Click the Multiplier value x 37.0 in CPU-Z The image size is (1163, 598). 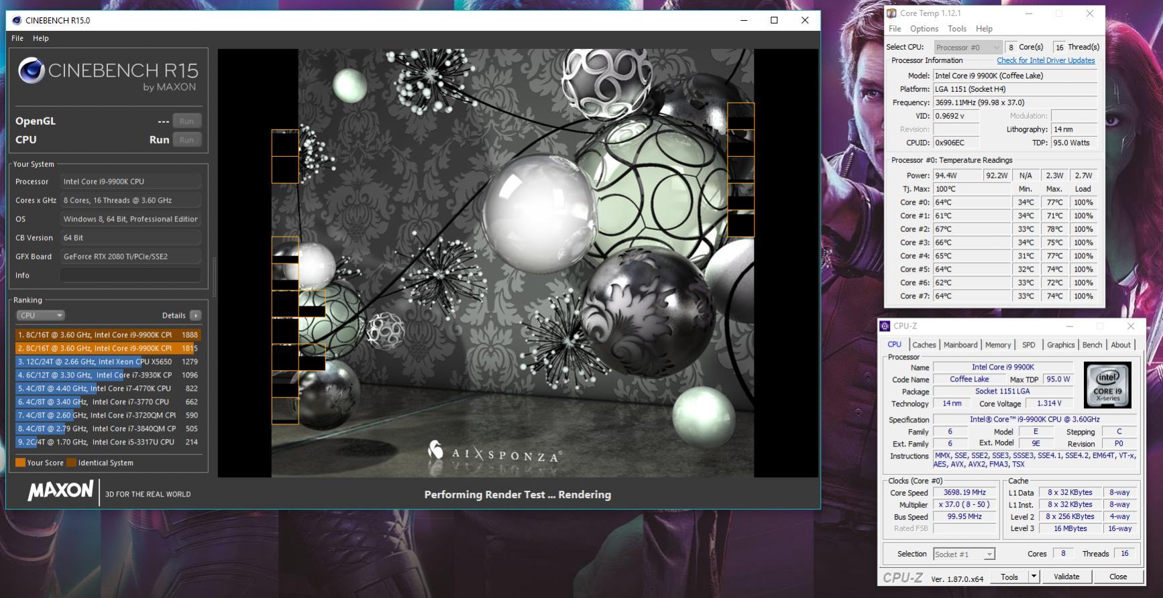pyautogui.click(x=964, y=504)
